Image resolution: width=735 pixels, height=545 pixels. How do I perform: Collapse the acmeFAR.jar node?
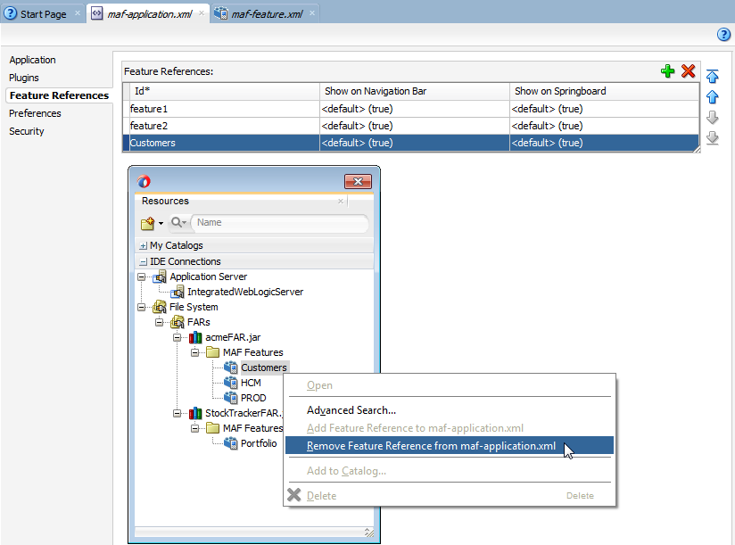tap(177, 337)
